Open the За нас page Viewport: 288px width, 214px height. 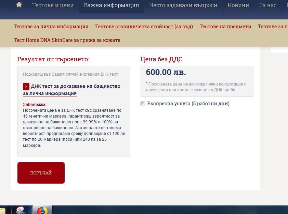click(x=268, y=5)
